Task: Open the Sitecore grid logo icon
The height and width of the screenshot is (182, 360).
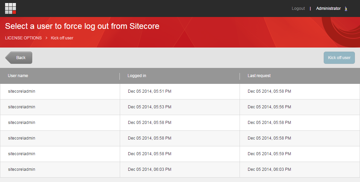Action: coord(11,8)
